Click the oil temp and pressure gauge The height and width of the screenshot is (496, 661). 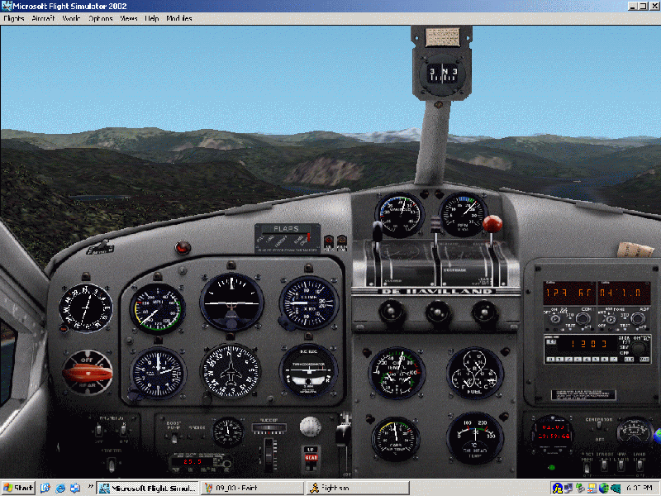coord(397,373)
